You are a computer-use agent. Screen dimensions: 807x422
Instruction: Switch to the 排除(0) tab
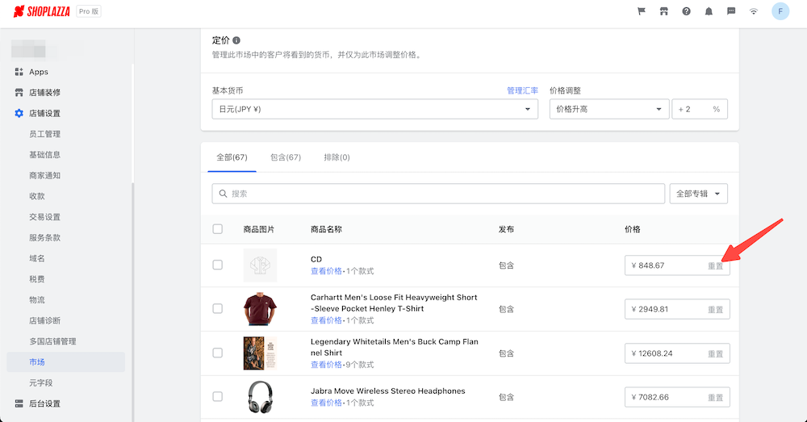pos(337,157)
